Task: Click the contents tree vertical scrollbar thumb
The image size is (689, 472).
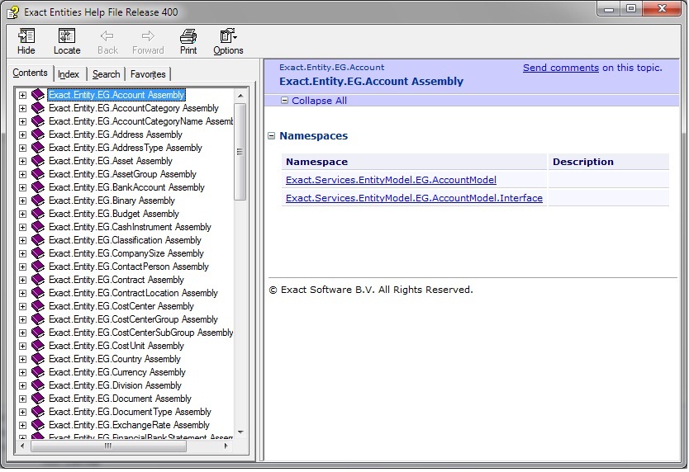Action: [240, 152]
